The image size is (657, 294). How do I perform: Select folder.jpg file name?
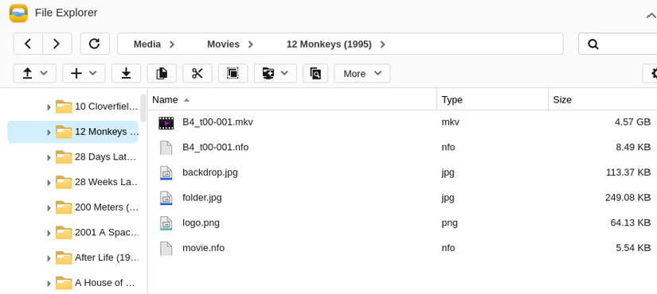202,197
